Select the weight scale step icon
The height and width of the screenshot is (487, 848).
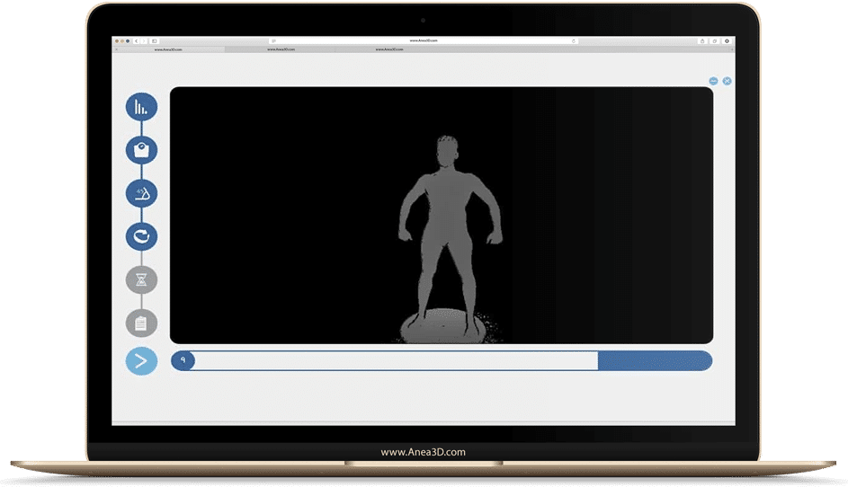point(142,150)
